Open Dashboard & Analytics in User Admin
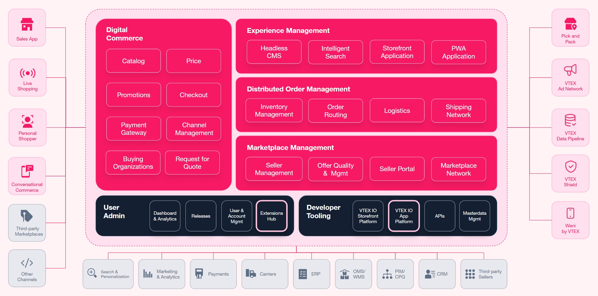Screen dimensions: 598x296 pos(165,216)
